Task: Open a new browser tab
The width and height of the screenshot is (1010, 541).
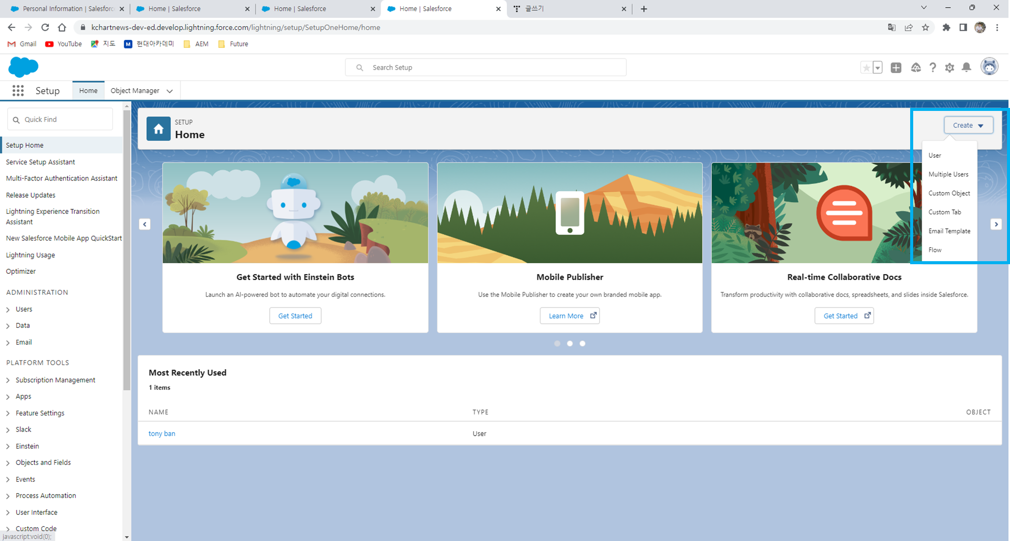Action: click(644, 9)
